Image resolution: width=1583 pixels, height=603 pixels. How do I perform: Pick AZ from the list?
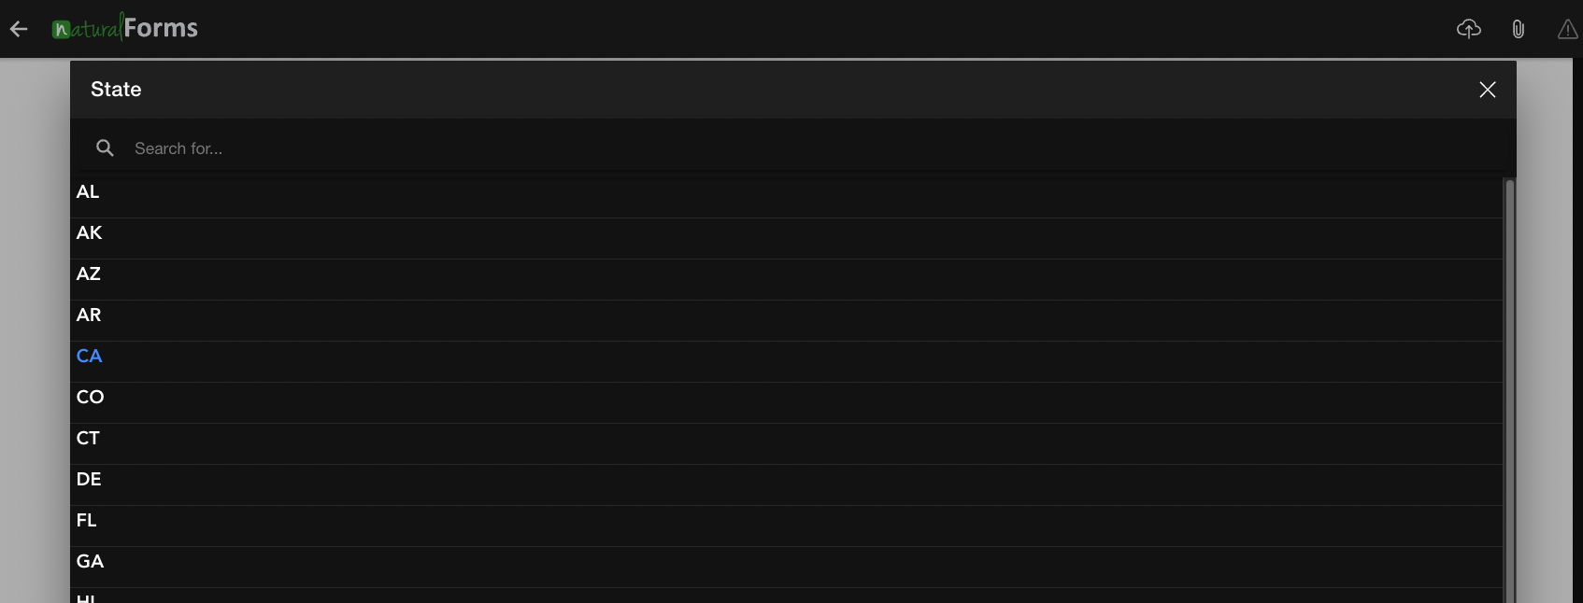786,274
